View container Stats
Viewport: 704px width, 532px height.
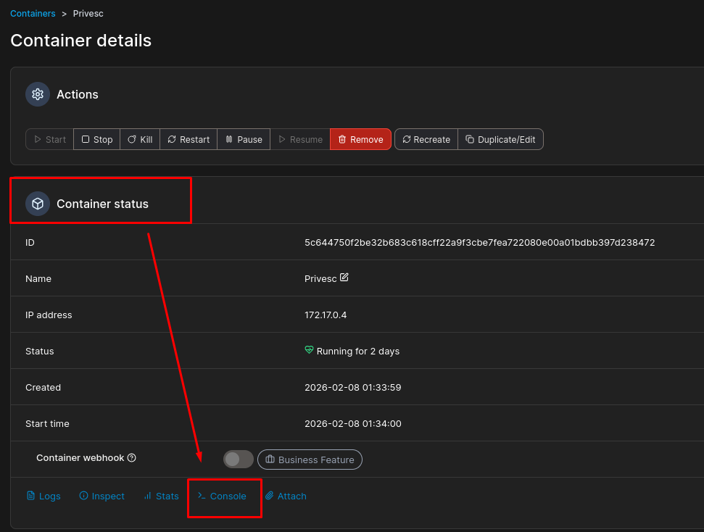tap(161, 496)
